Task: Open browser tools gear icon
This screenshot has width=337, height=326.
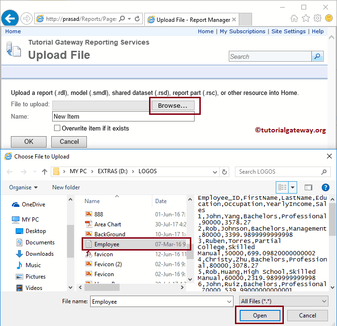Action: point(318,18)
